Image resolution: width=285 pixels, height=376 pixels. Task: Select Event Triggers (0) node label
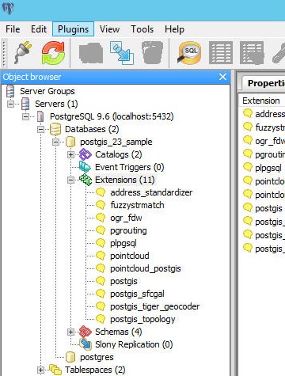(130, 167)
